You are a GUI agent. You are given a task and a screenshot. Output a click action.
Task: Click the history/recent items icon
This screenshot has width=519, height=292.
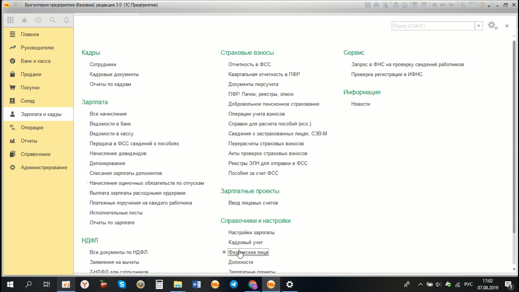click(x=38, y=20)
